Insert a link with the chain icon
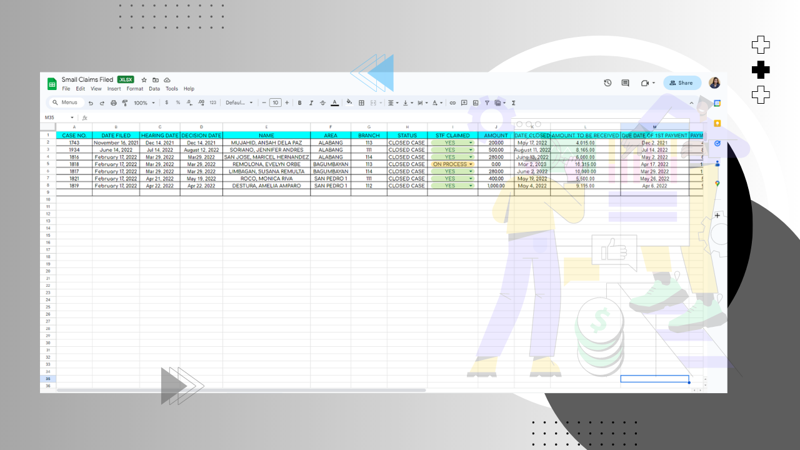 [453, 102]
